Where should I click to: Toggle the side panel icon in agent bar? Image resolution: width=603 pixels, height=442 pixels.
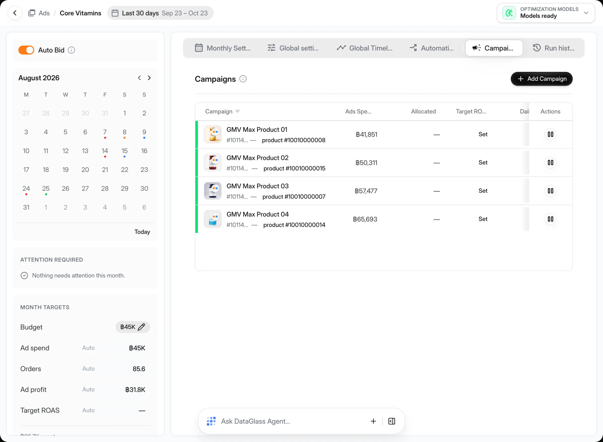pos(391,421)
